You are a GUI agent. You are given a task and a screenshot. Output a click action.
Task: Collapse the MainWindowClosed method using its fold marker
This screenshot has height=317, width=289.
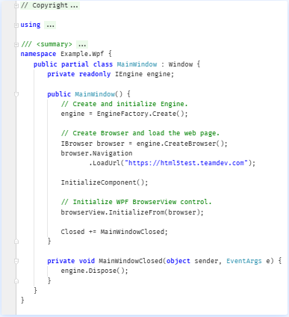click(16, 261)
